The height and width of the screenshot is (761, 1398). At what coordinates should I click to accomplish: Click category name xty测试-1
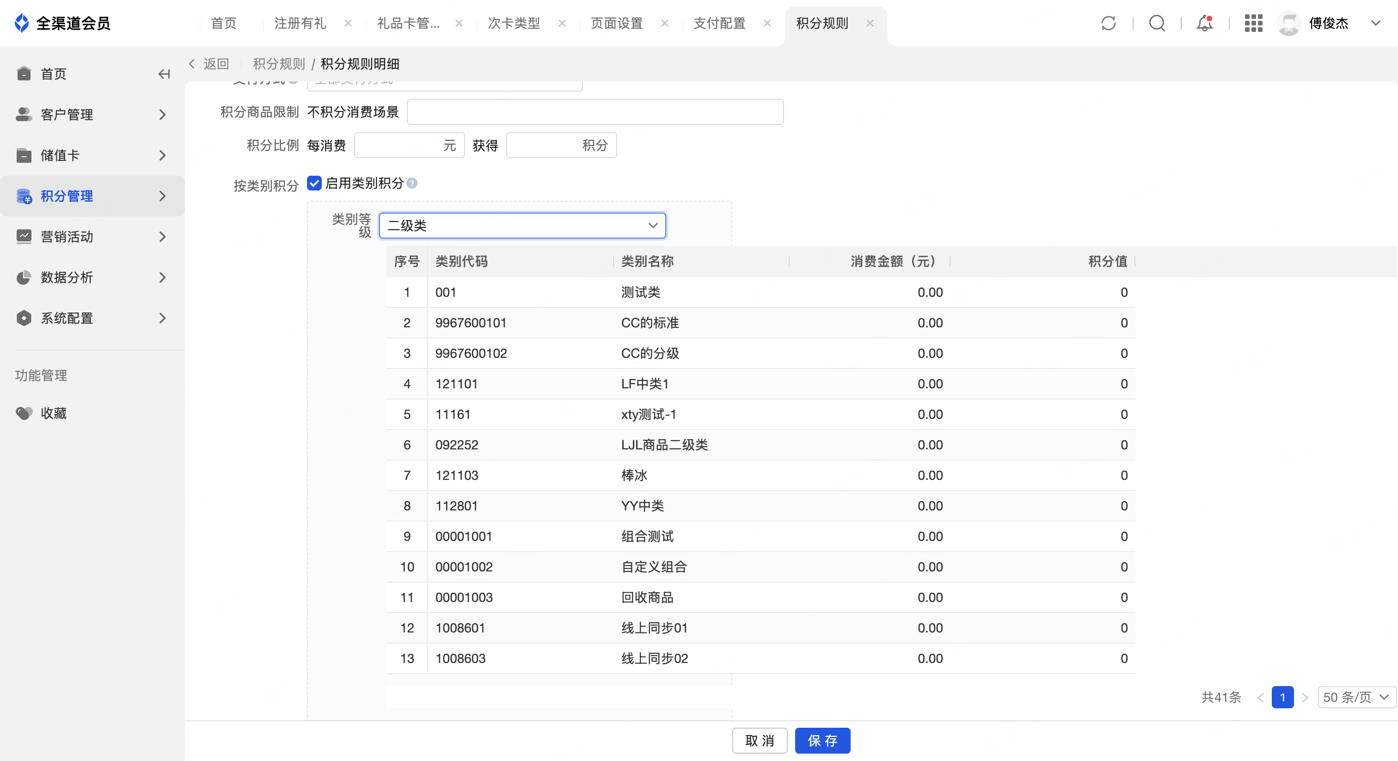(649, 414)
